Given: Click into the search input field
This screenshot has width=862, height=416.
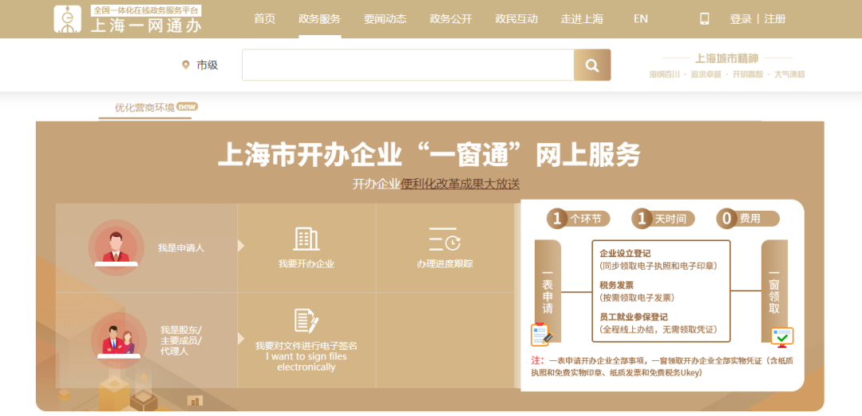Looking at the screenshot, I should (408, 65).
